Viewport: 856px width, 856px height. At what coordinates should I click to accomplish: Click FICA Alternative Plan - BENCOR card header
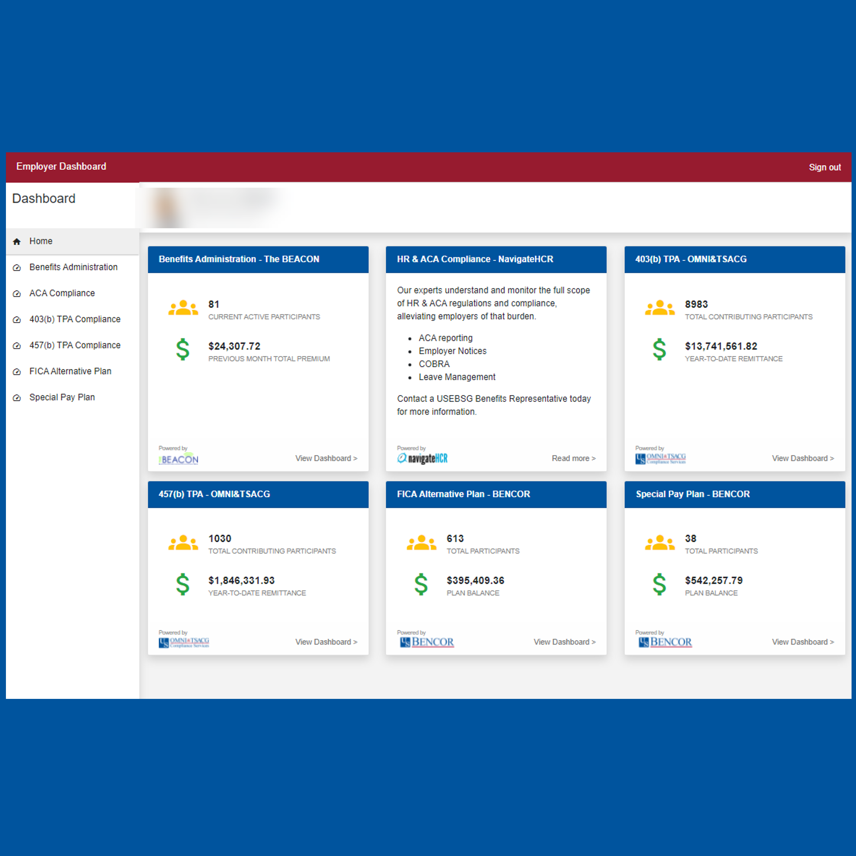[x=496, y=494]
